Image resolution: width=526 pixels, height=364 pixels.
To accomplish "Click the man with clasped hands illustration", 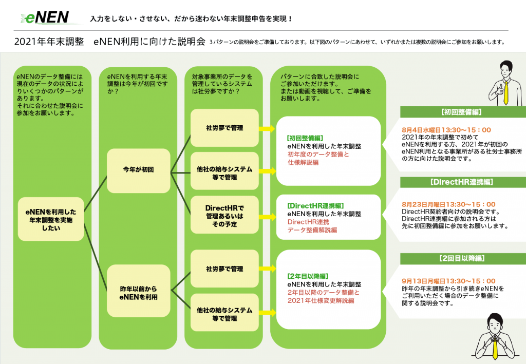I will [496, 337].
